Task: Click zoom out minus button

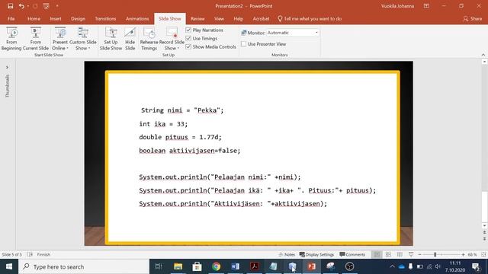Action: (419, 254)
